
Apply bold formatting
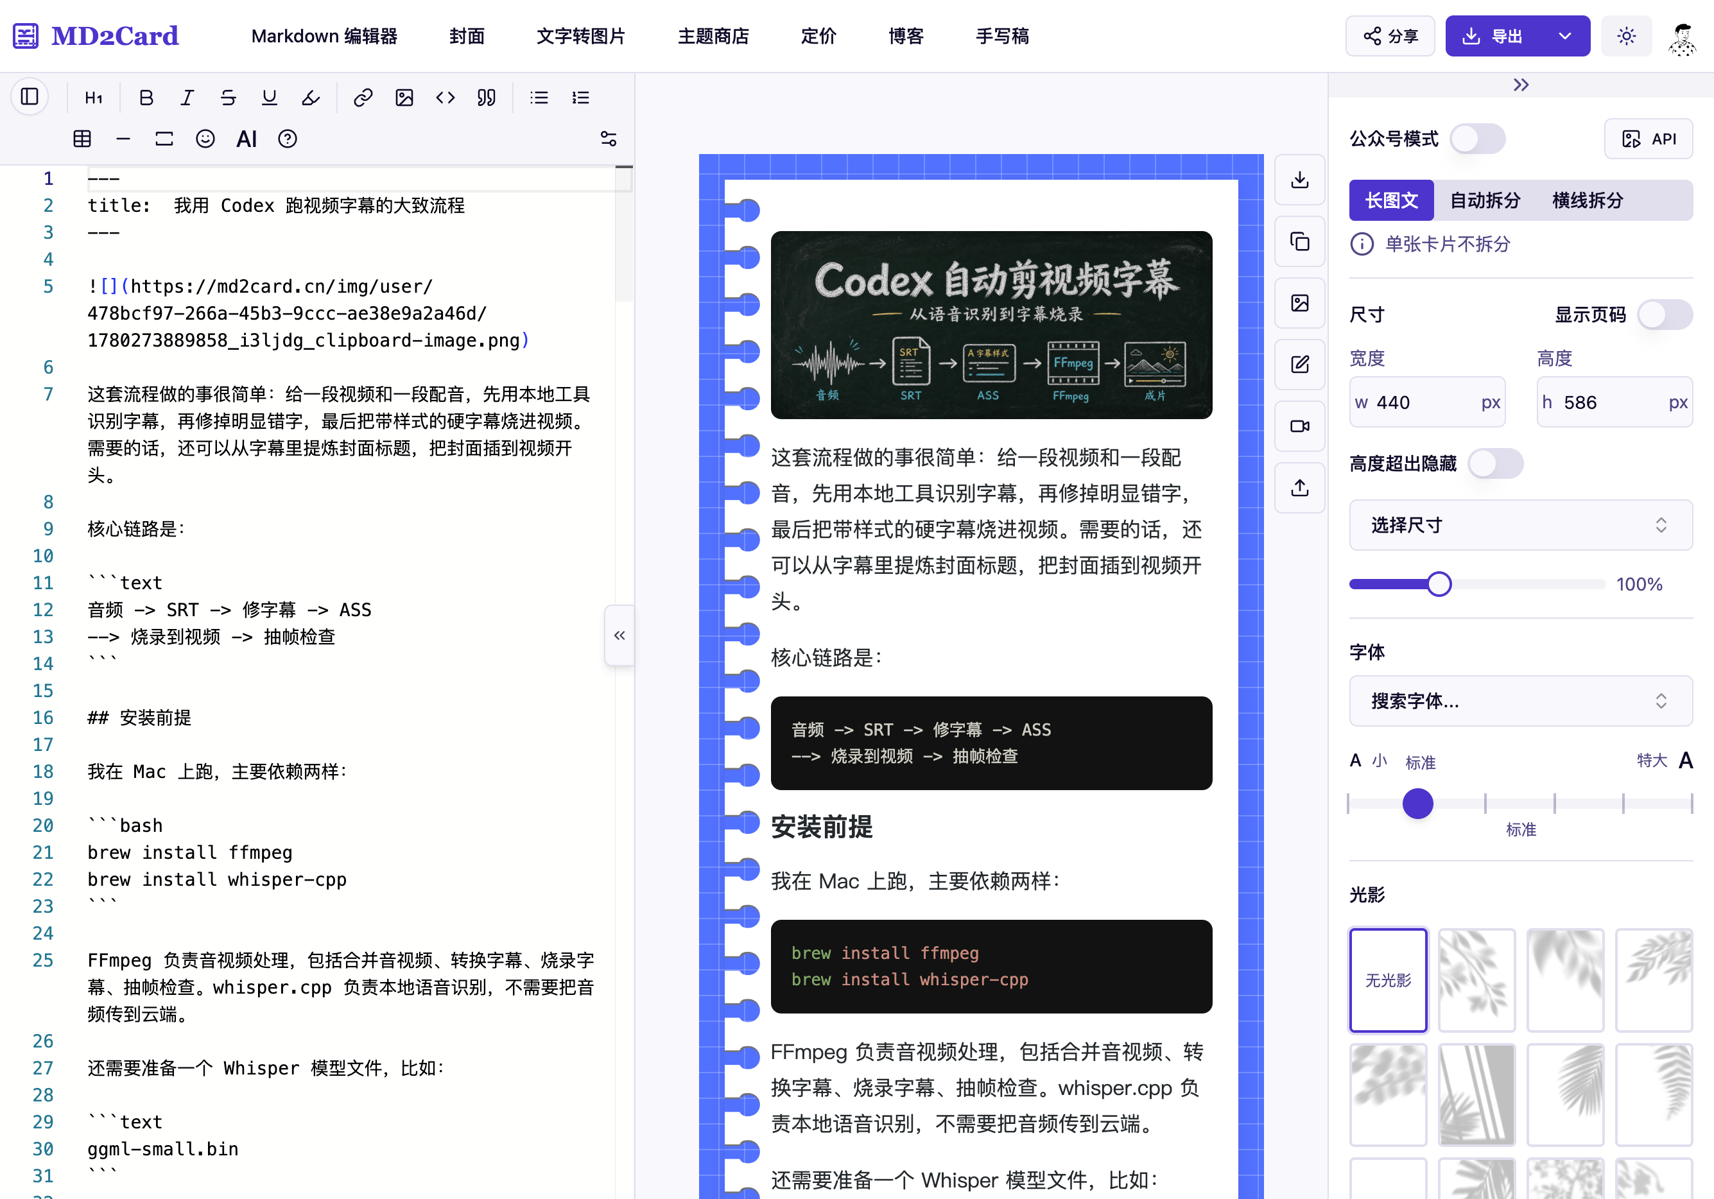click(x=146, y=98)
